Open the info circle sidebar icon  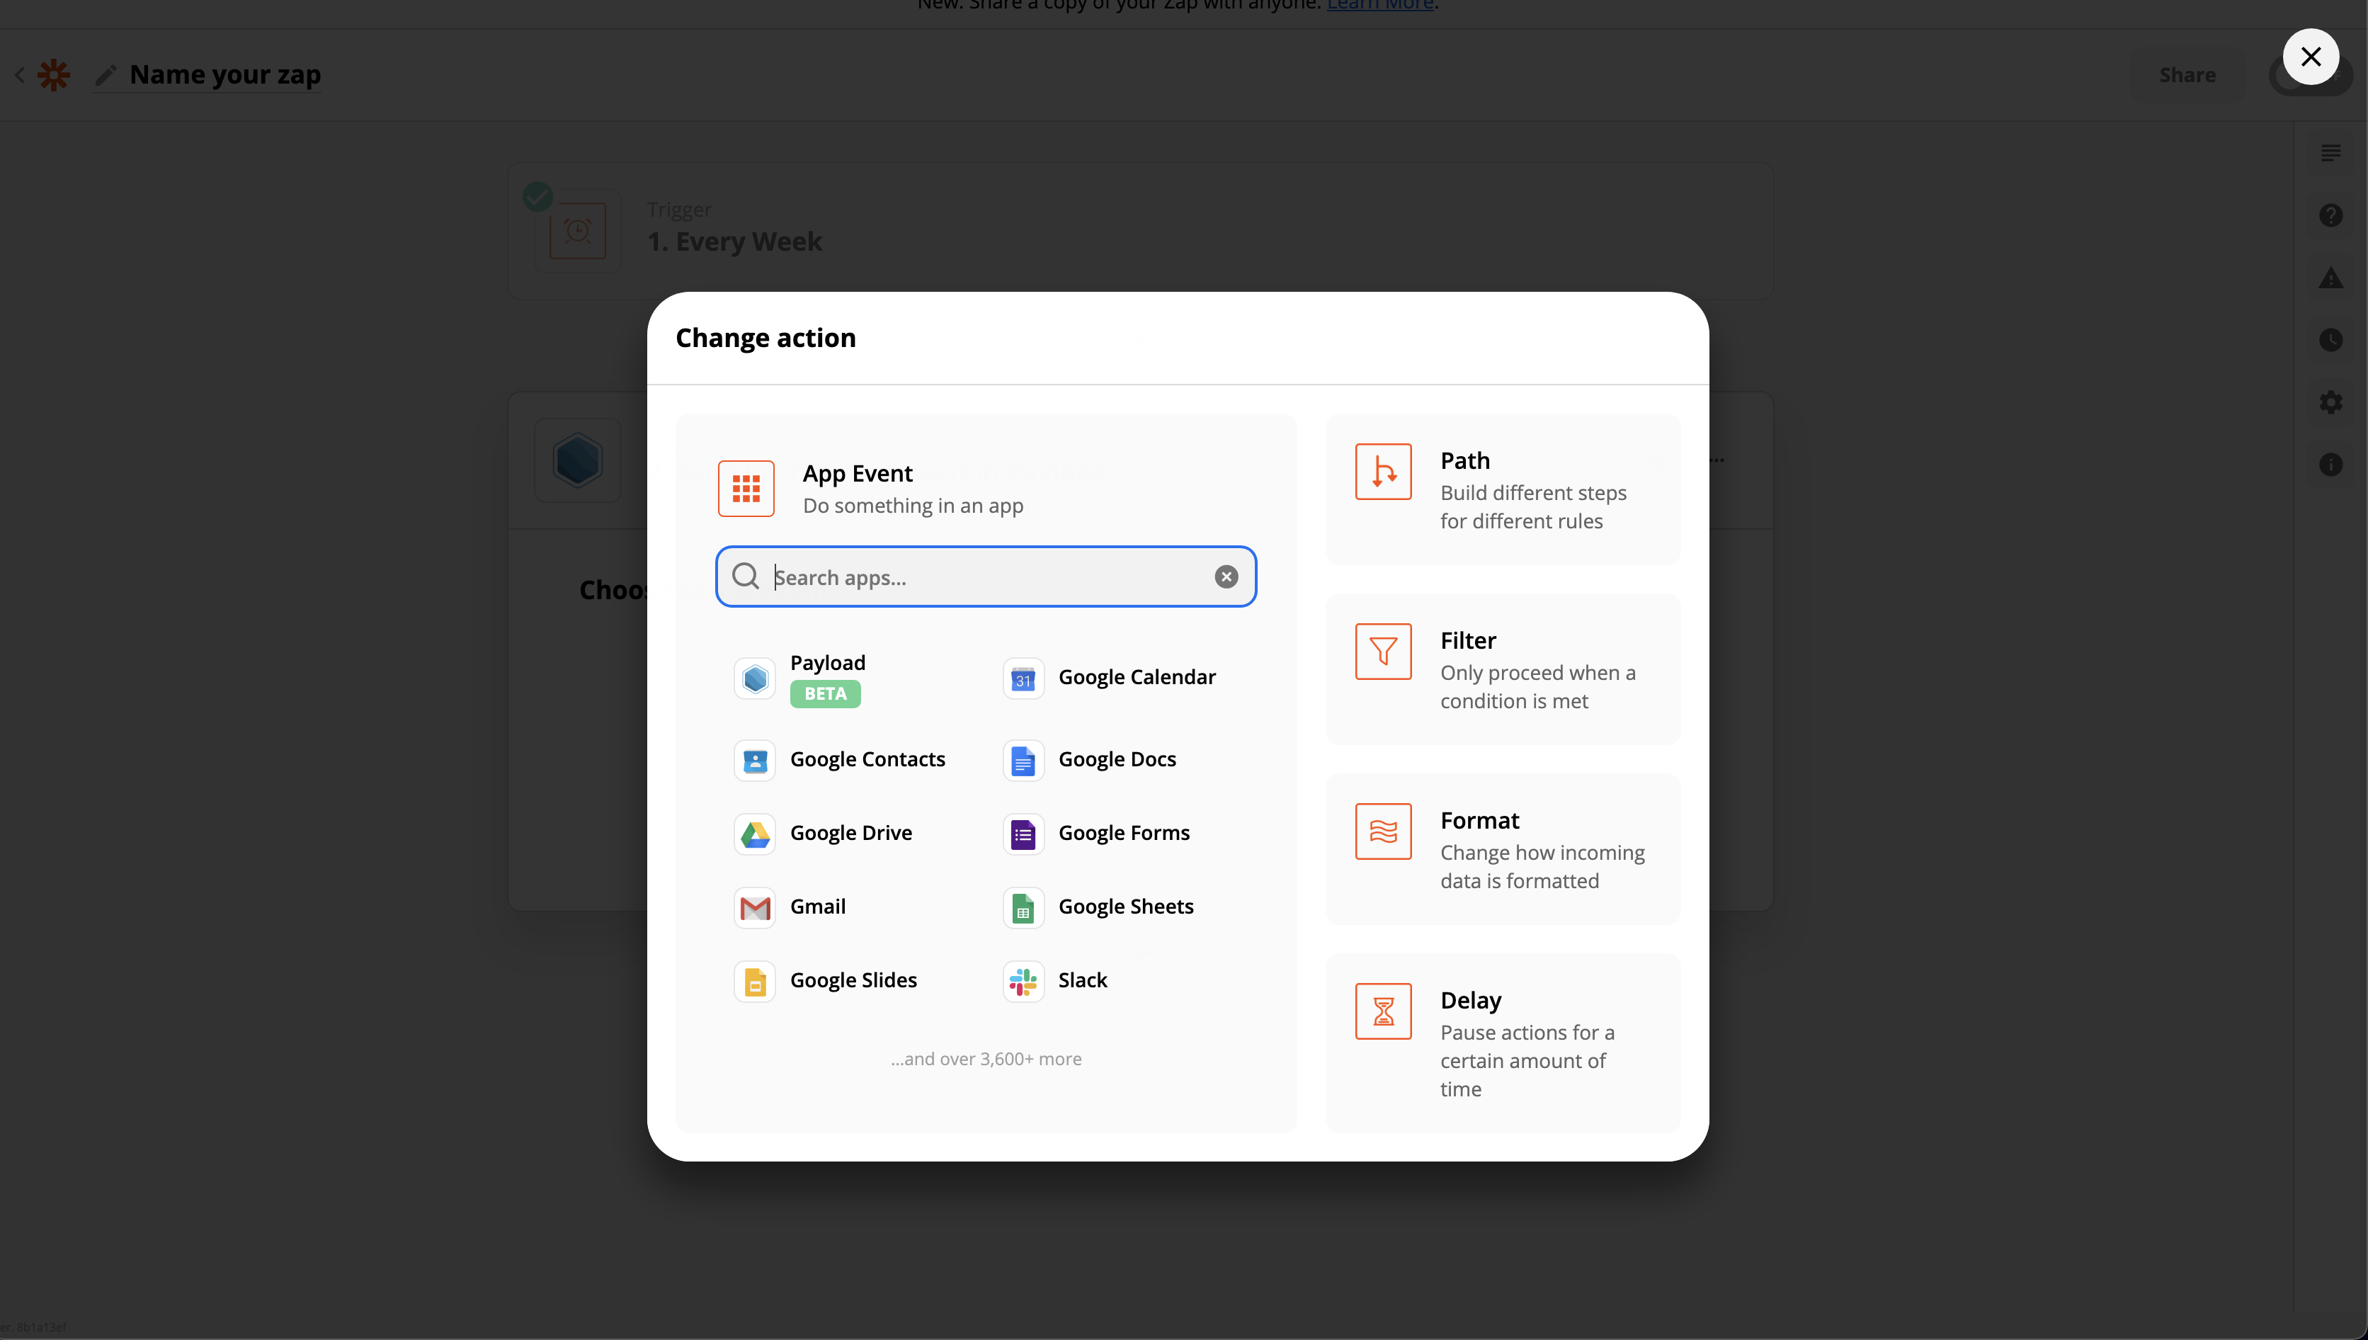coord(2330,465)
